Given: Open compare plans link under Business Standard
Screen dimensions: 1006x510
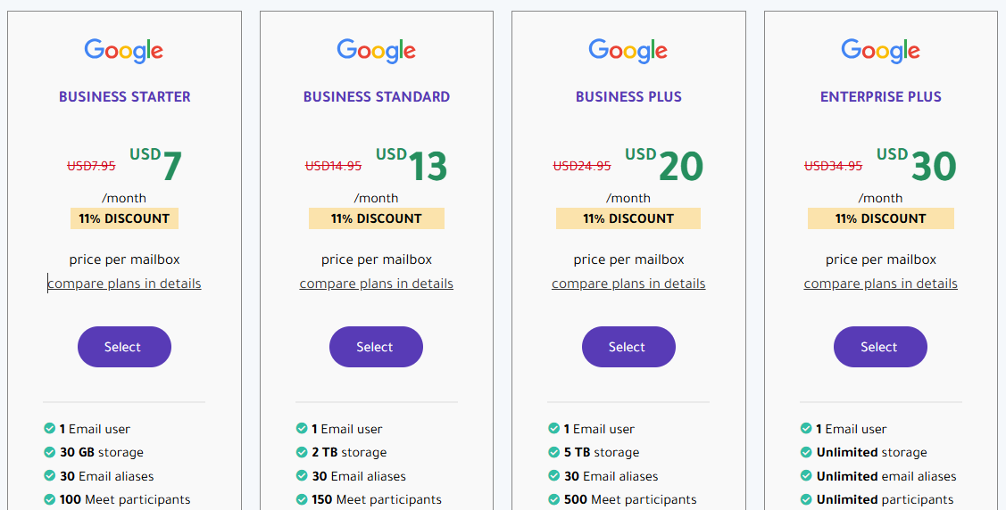Looking at the screenshot, I should 376,284.
